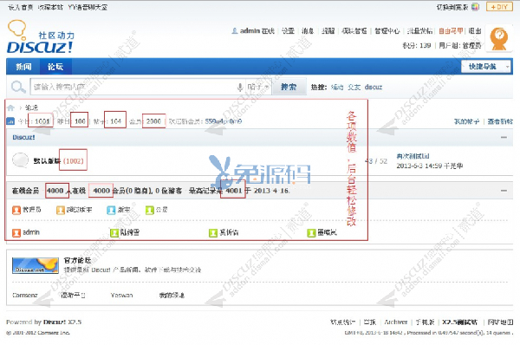Click the 积分: 139 credits text

pos(417,45)
